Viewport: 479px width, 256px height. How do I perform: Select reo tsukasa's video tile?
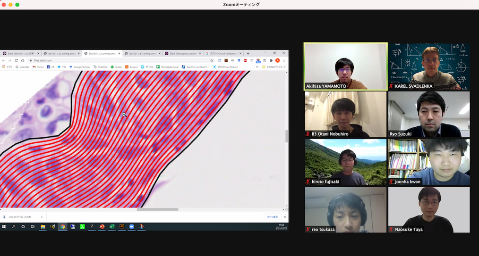pyautogui.click(x=346, y=210)
